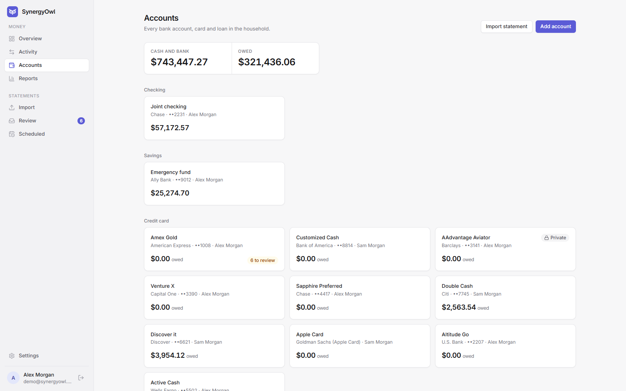Image resolution: width=626 pixels, height=391 pixels.
Task: Click the Settings gear icon
Action: 12,356
